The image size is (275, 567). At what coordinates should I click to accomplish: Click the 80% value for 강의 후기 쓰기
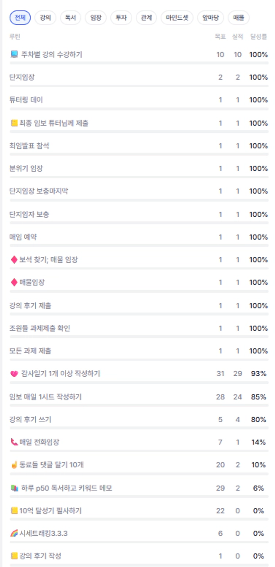point(258,420)
